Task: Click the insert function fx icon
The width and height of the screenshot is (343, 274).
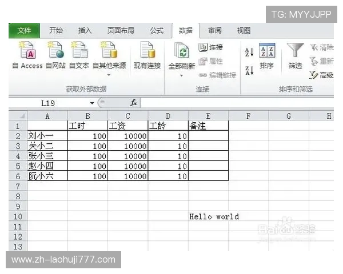Action: pyautogui.click(x=134, y=103)
